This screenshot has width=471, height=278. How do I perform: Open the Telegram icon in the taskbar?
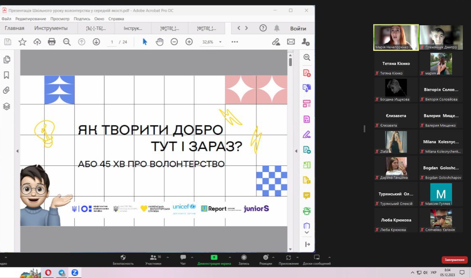[62, 273]
